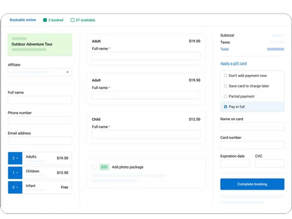
Task: Open the Infant quantity dropdown
Action: tap(15, 187)
